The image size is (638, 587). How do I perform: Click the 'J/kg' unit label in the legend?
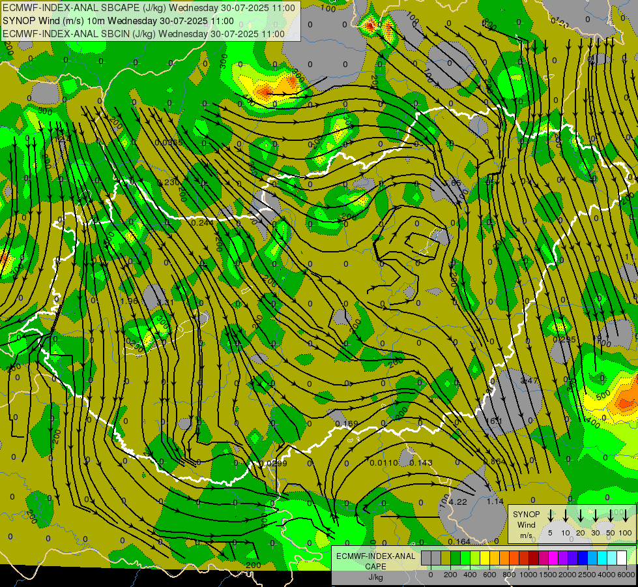[x=375, y=577]
